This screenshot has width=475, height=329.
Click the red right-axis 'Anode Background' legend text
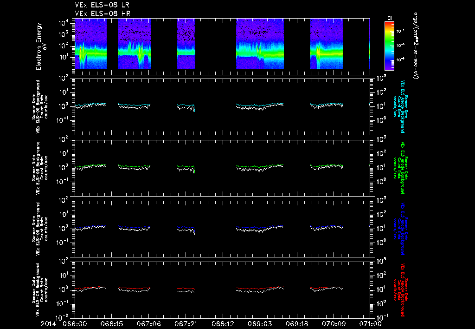(403, 290)
